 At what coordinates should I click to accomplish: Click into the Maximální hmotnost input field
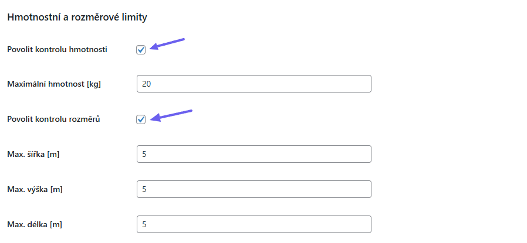pyautogui.click(x=254, y=84)
